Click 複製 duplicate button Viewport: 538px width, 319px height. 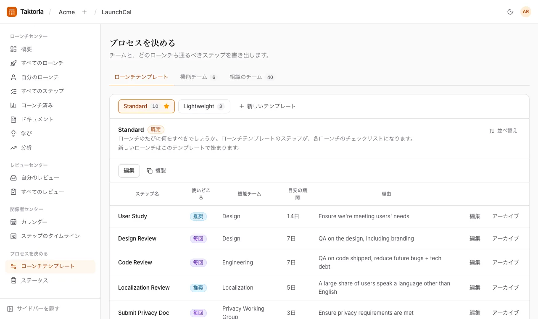coord(156,171)
